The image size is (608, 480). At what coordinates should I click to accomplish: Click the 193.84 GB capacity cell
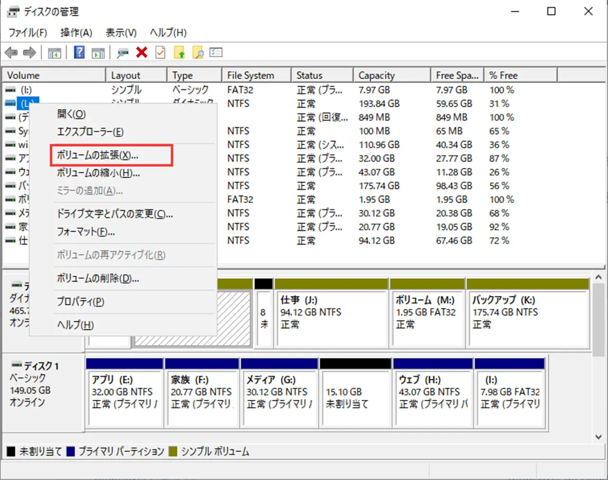pyautogui.click(x=379, y=103)
